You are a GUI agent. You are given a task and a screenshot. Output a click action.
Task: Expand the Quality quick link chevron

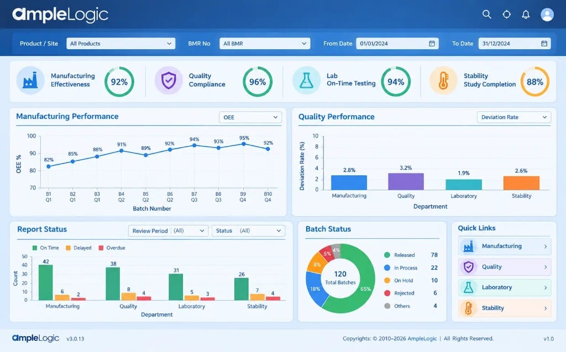point(545,267)
